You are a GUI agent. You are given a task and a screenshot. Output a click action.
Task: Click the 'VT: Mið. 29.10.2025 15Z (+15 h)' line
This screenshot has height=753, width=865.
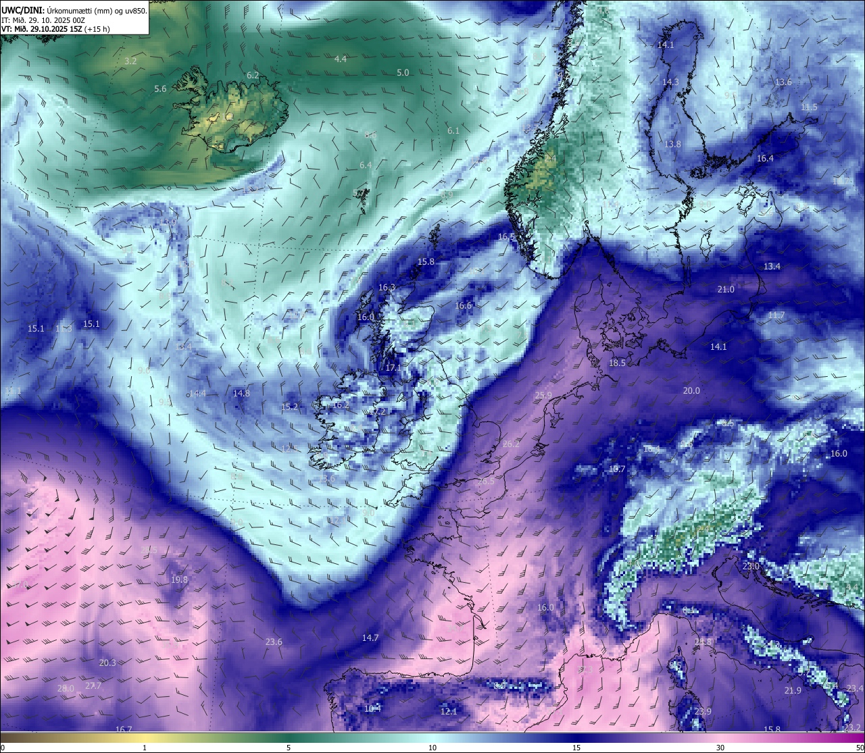pyautogui.click(x=56, y=29)
